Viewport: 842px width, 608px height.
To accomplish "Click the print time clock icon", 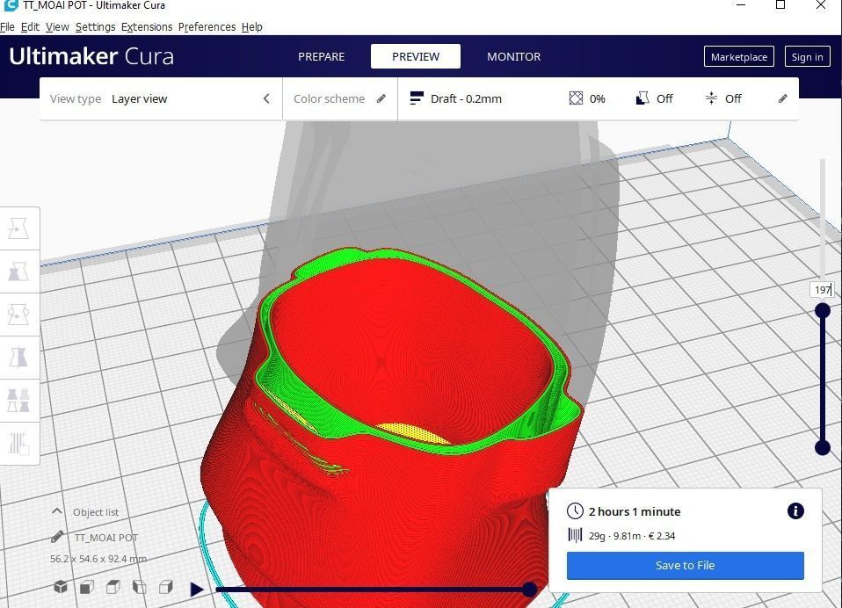I will (575, 510).
